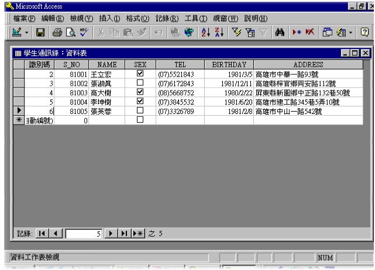This screenshot has width=375, height=270.
Task: Click address cell 高雄市中華一路93號
Action: [308, 74]
